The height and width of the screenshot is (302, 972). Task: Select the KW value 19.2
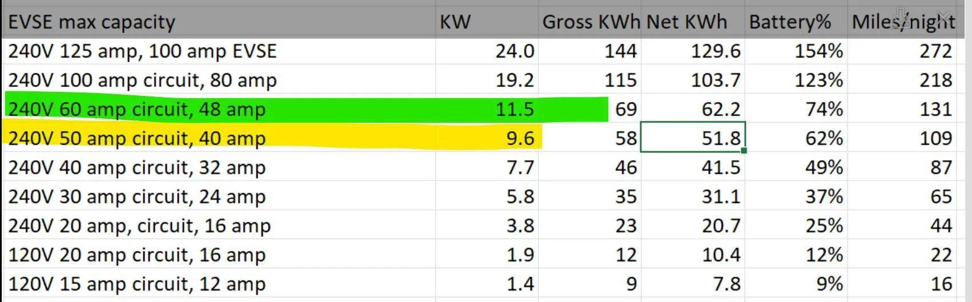(x=515, y=80)
